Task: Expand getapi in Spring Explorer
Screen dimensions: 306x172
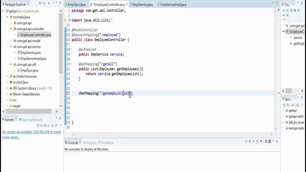Action: pyautogui.click(x=283, y=110)
